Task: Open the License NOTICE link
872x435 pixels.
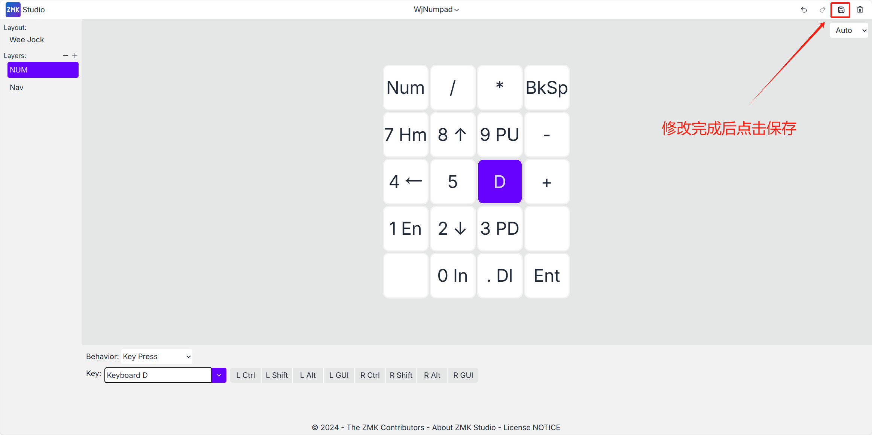Action: [532, 428]
